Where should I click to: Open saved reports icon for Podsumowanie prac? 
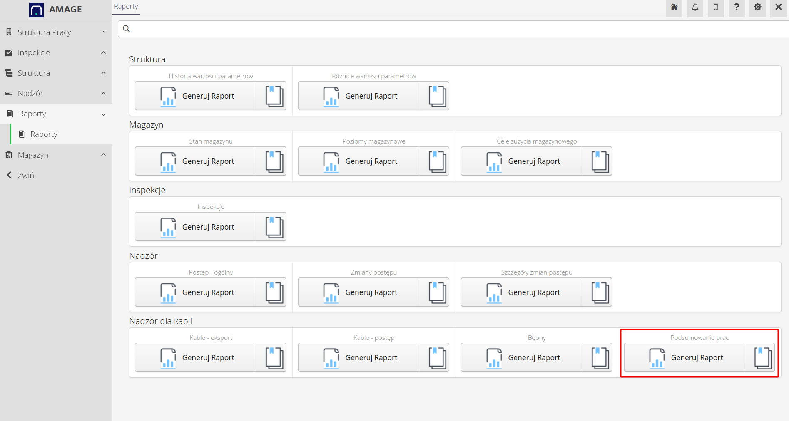tap(762, 358)
